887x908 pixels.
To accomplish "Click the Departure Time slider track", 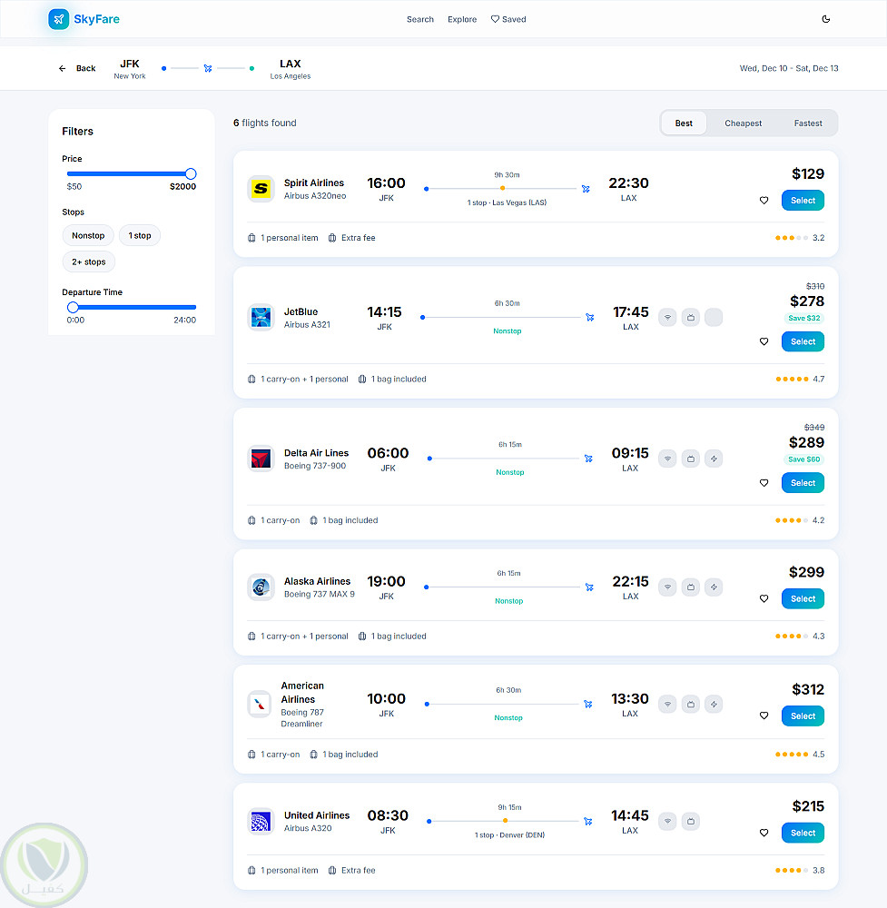I will [x=132, y=307].
